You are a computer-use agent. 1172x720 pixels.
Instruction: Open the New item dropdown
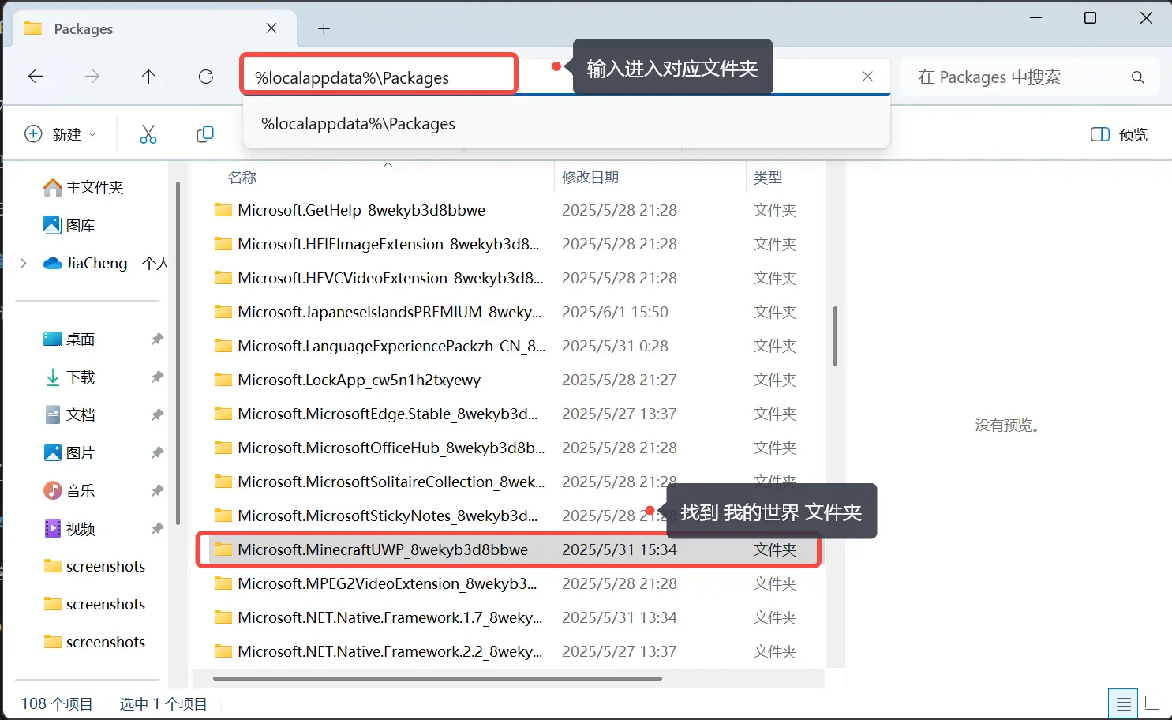click(61, 134)
